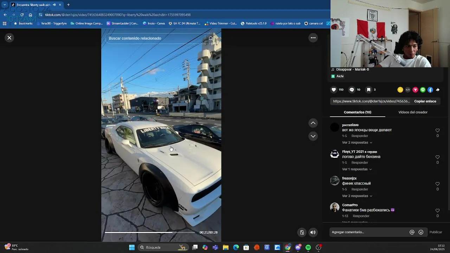The width and height of the screenshot is (450, 253).
Task: Like the comment 'вот же японцы вещи делают'
Action: [437, 130]
